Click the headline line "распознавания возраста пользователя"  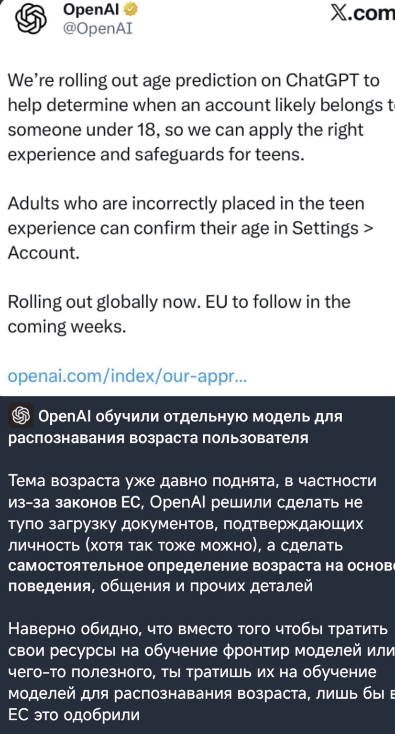(x=159, y=438)
